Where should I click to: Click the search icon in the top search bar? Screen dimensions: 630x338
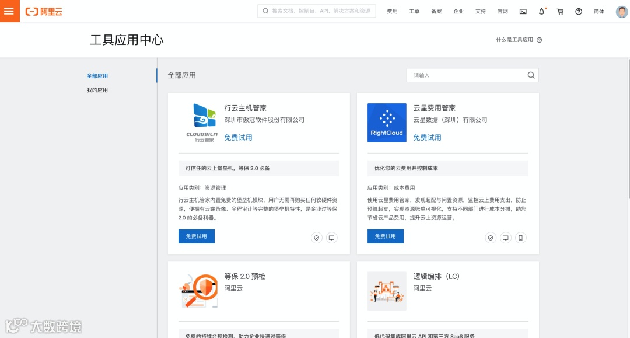[265, 11]
